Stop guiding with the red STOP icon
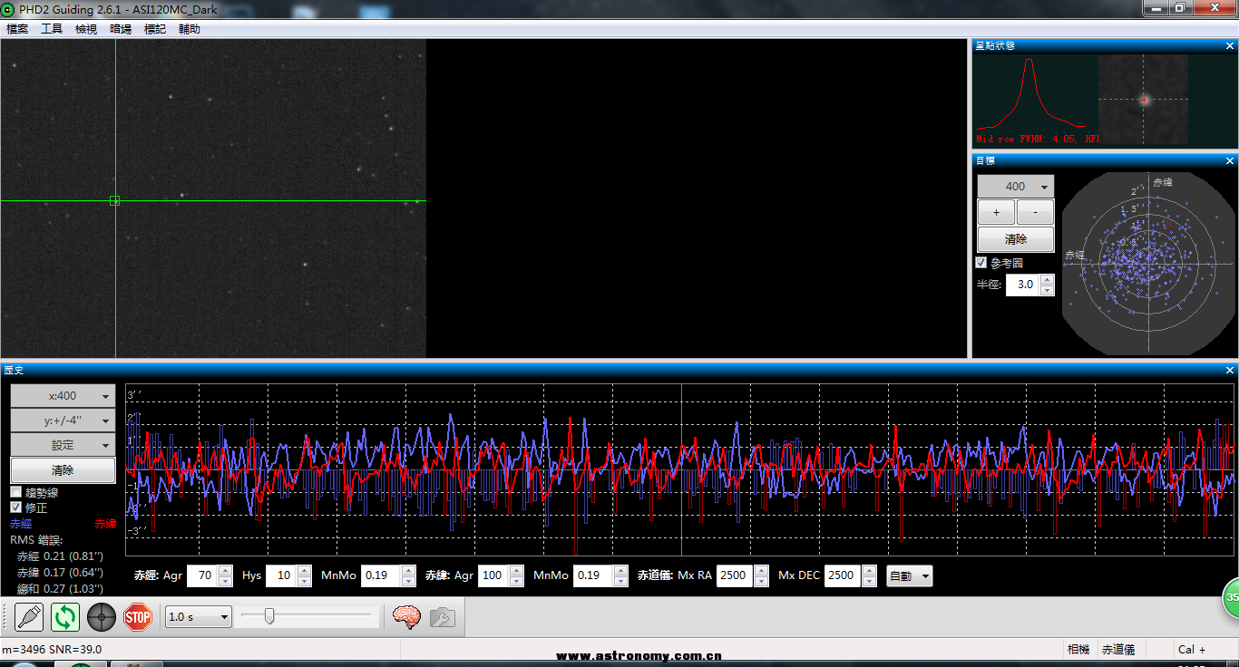Viewport: 1239px width, 667px height. pos(137,617)
